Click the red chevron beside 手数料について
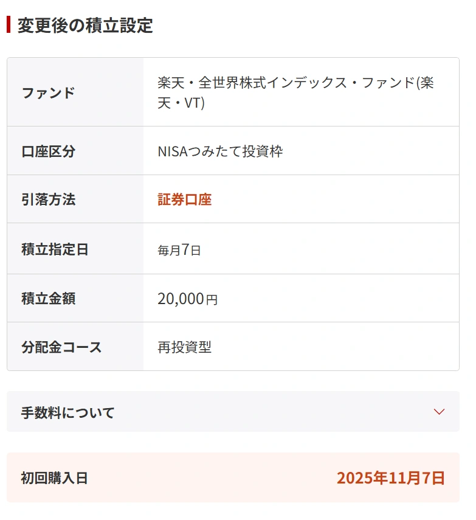 [x=439, y=412]
